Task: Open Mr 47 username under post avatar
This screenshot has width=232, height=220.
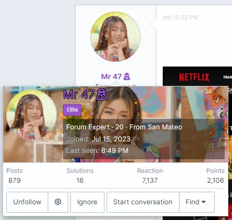Action: (111, 76)
